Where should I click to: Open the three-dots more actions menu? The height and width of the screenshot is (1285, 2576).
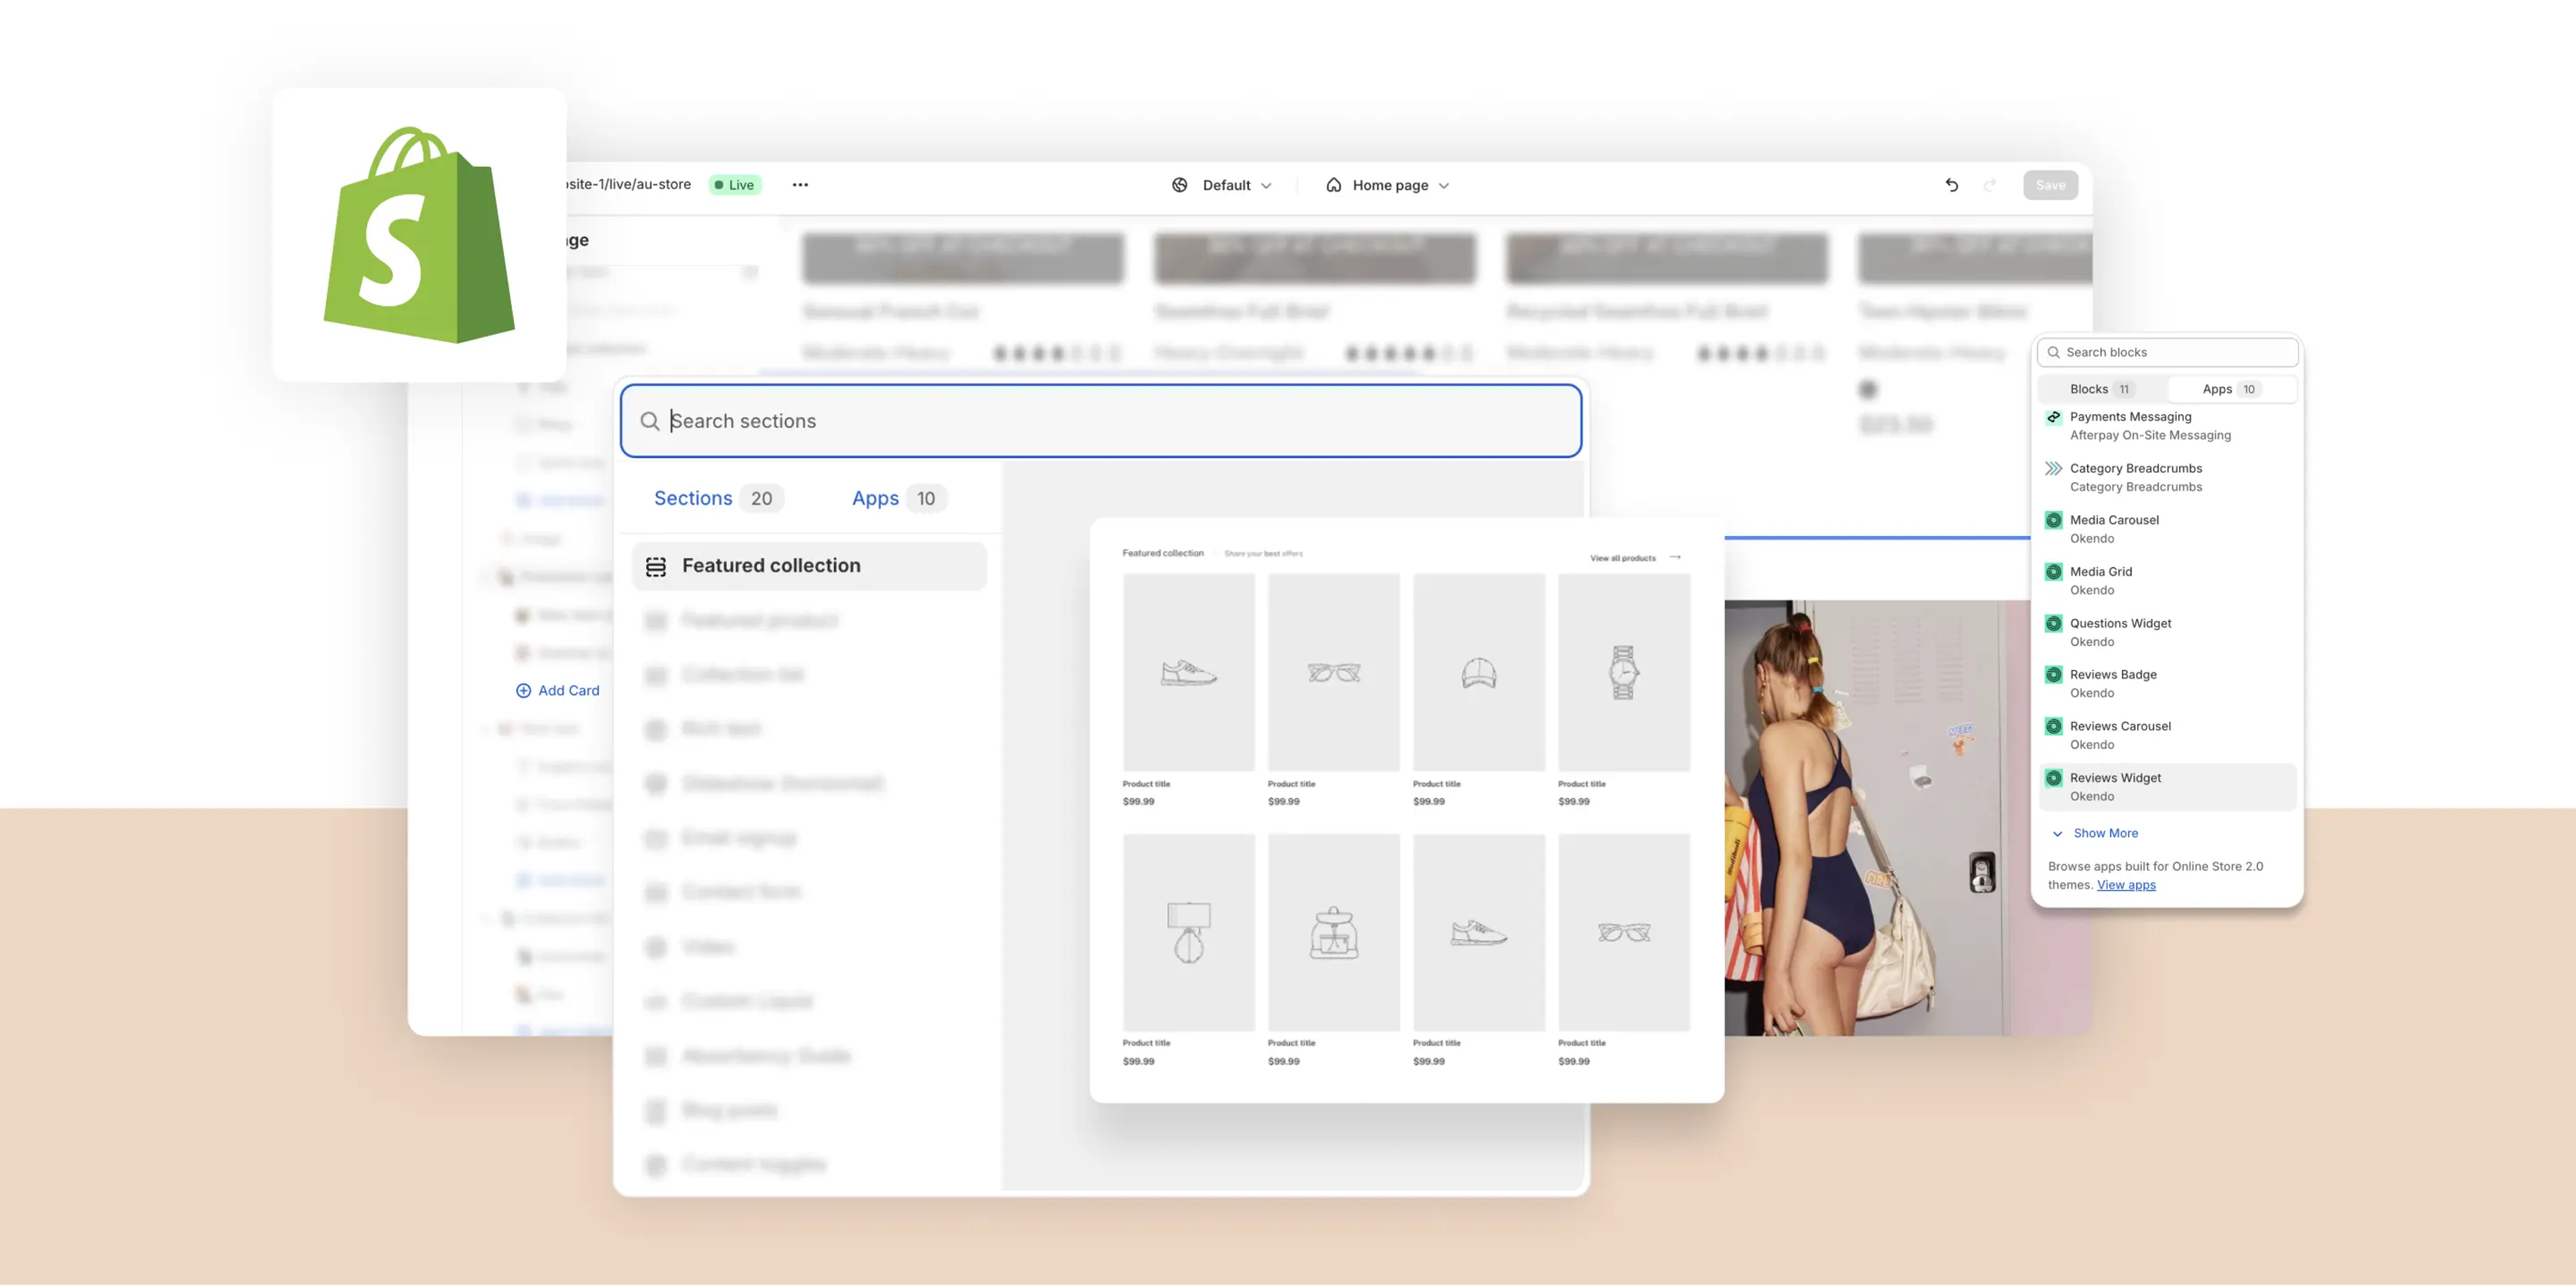[800, 185]
